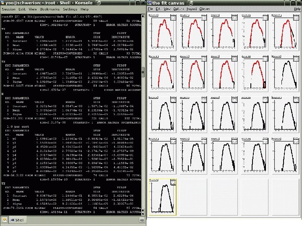The height and width of the screenshot is (226, 302).
Task: Open the File menu of the fit canvas
Action: coord(150,9)
